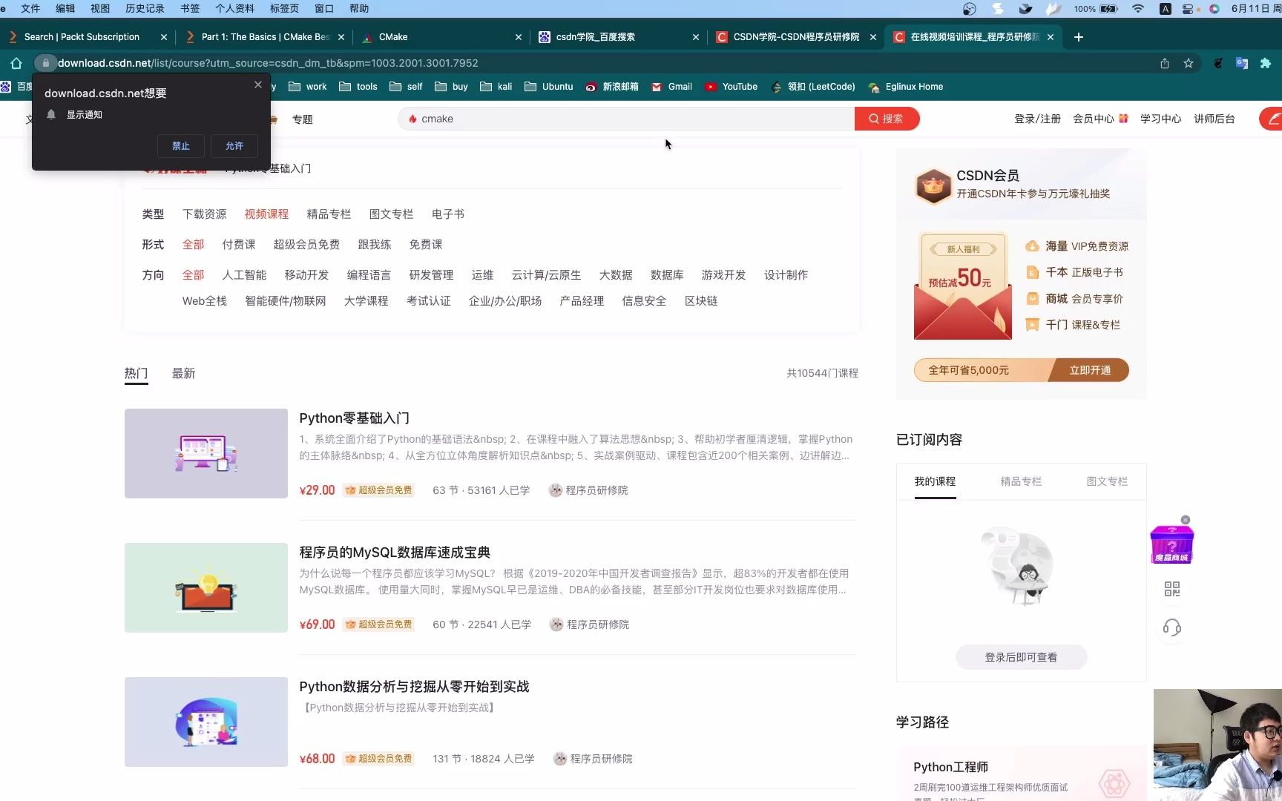Bookmark this page with the star icon
Screen dimensions: 1282x801
click(1189, 63)
